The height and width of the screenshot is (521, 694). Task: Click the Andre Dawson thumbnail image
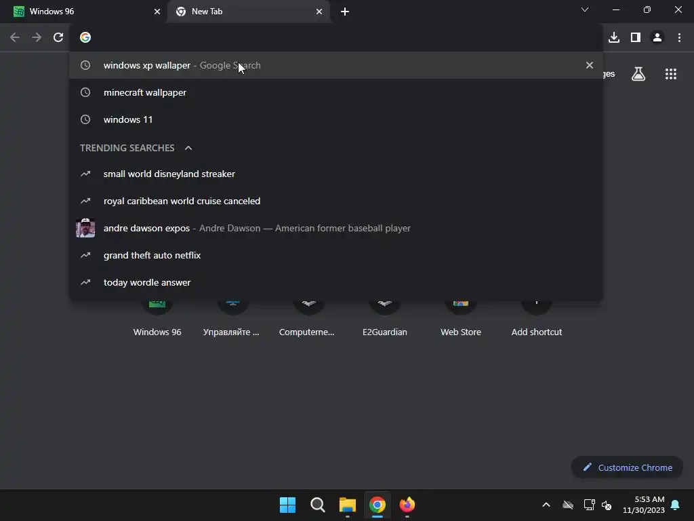coord(85,228)
